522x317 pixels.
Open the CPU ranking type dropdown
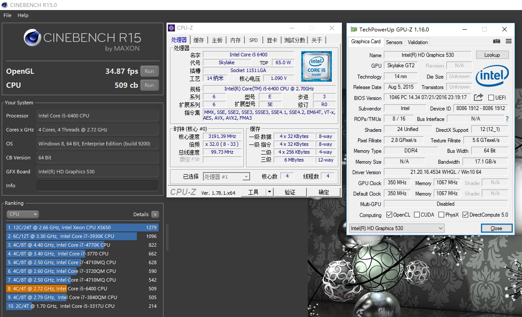click(x=23, y=214)
